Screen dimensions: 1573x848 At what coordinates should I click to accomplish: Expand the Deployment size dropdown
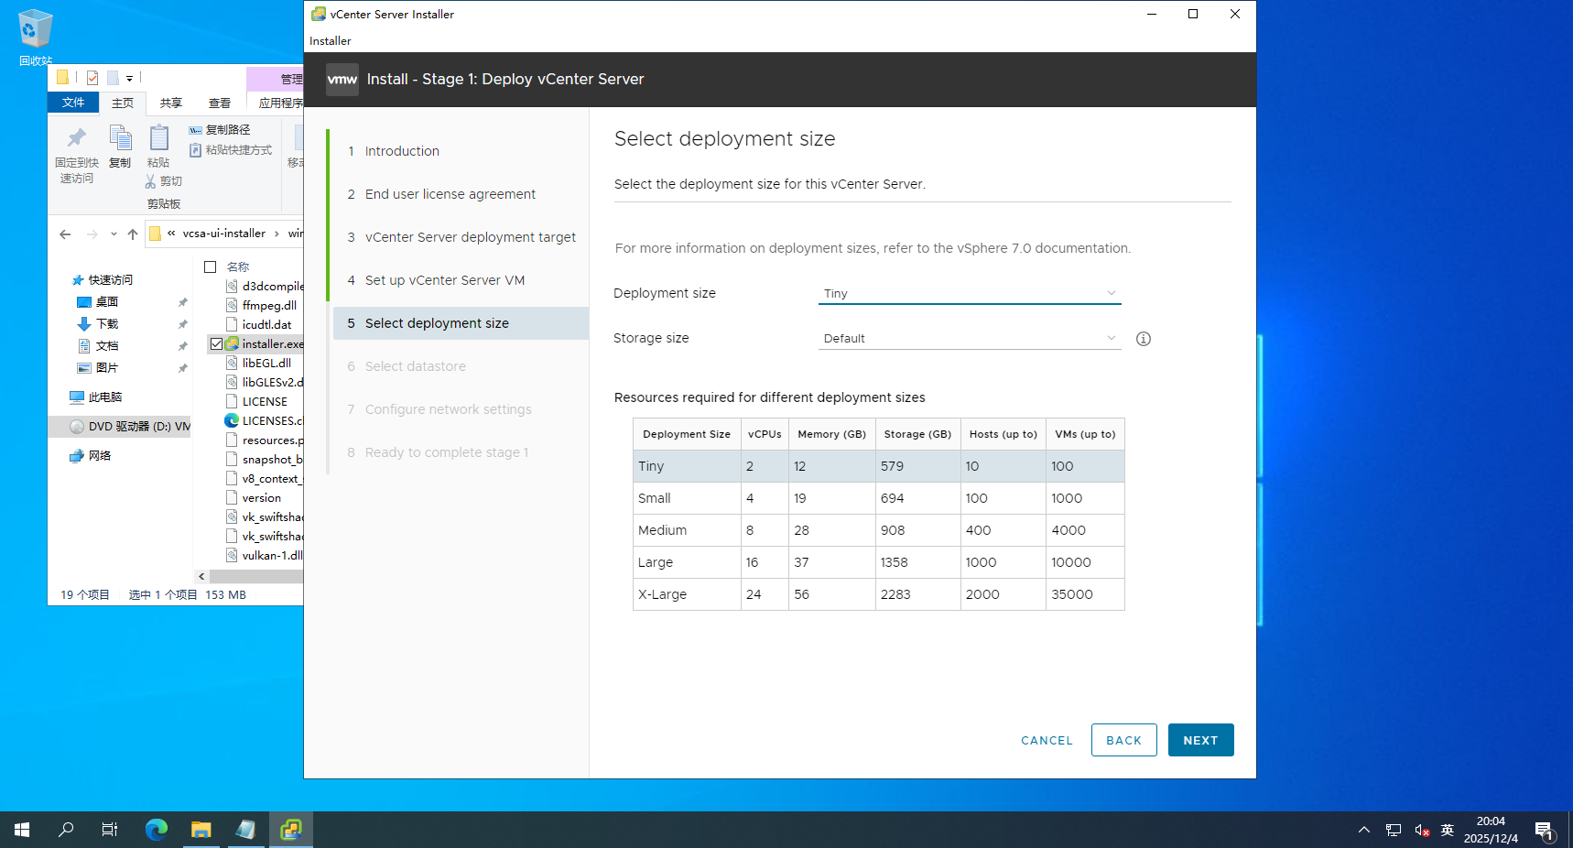969,294
